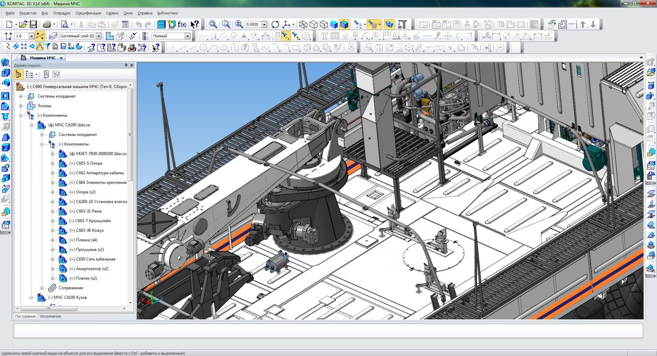
Task: Expand the Сопряжения tree node
Action: 42,288
